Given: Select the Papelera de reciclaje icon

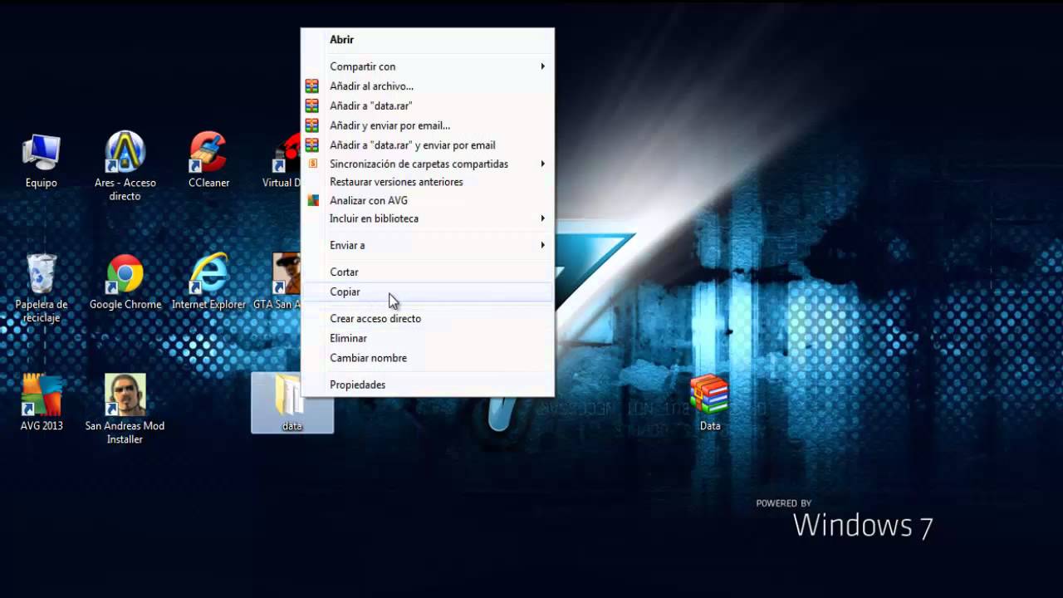Looking at the screenshot, I should coord(41,288).
